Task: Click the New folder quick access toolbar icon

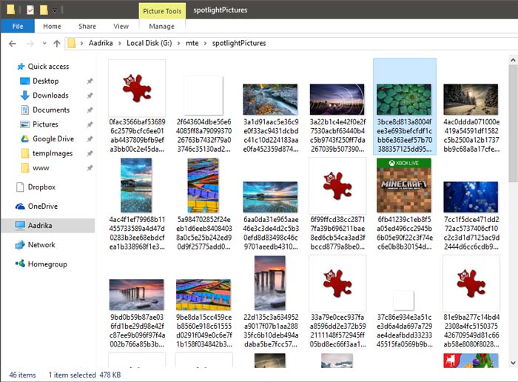Action: [x=44, y=10]
